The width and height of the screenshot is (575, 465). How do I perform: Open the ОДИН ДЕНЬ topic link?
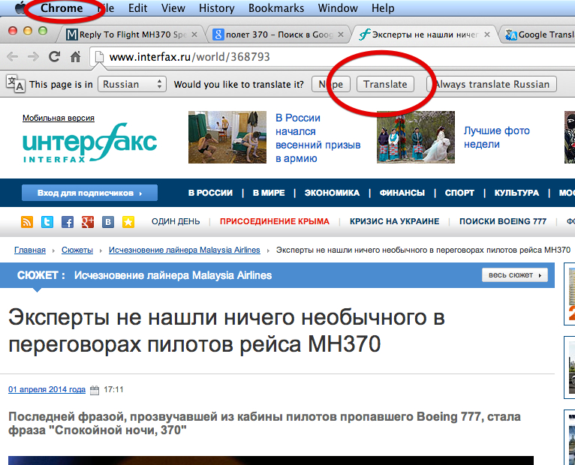176,221
